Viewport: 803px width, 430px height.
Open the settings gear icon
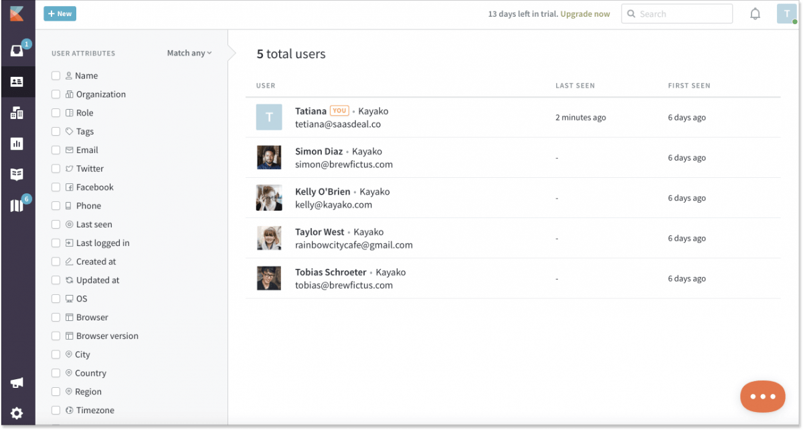click(17, 413)
